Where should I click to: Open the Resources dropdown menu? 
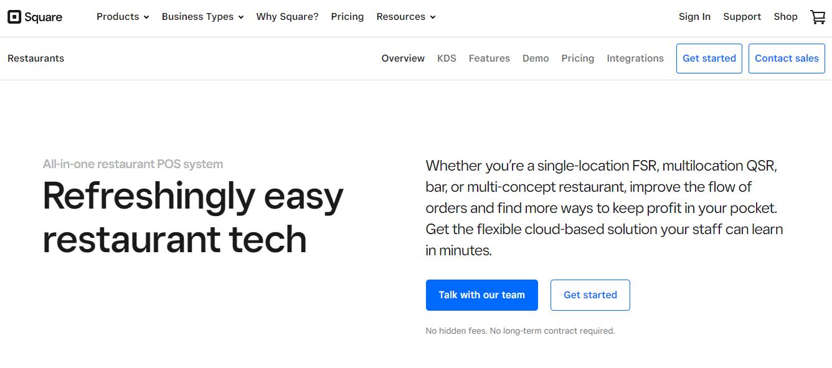pos(406,17)
